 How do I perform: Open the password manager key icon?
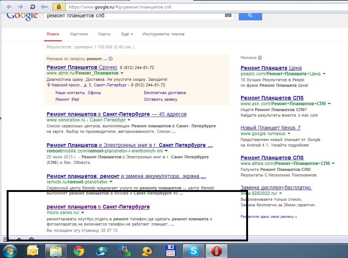(44, 7)
